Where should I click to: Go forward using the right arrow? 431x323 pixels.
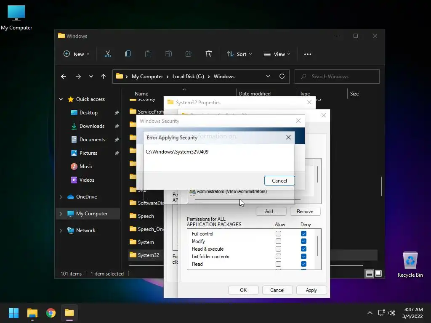tap(78, 77)
